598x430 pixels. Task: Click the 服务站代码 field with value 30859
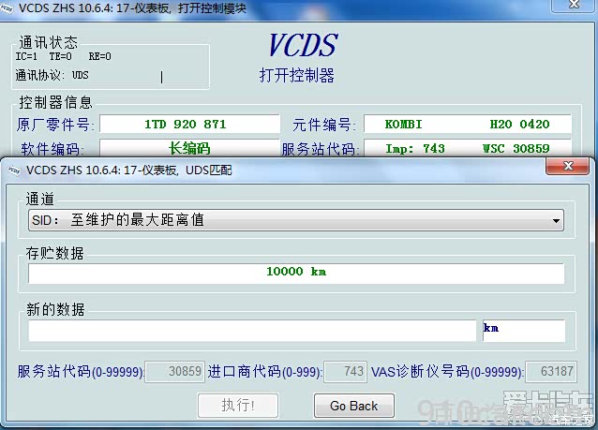pos(175,371)
